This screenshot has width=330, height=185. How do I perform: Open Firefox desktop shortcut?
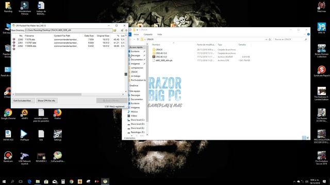58,114
